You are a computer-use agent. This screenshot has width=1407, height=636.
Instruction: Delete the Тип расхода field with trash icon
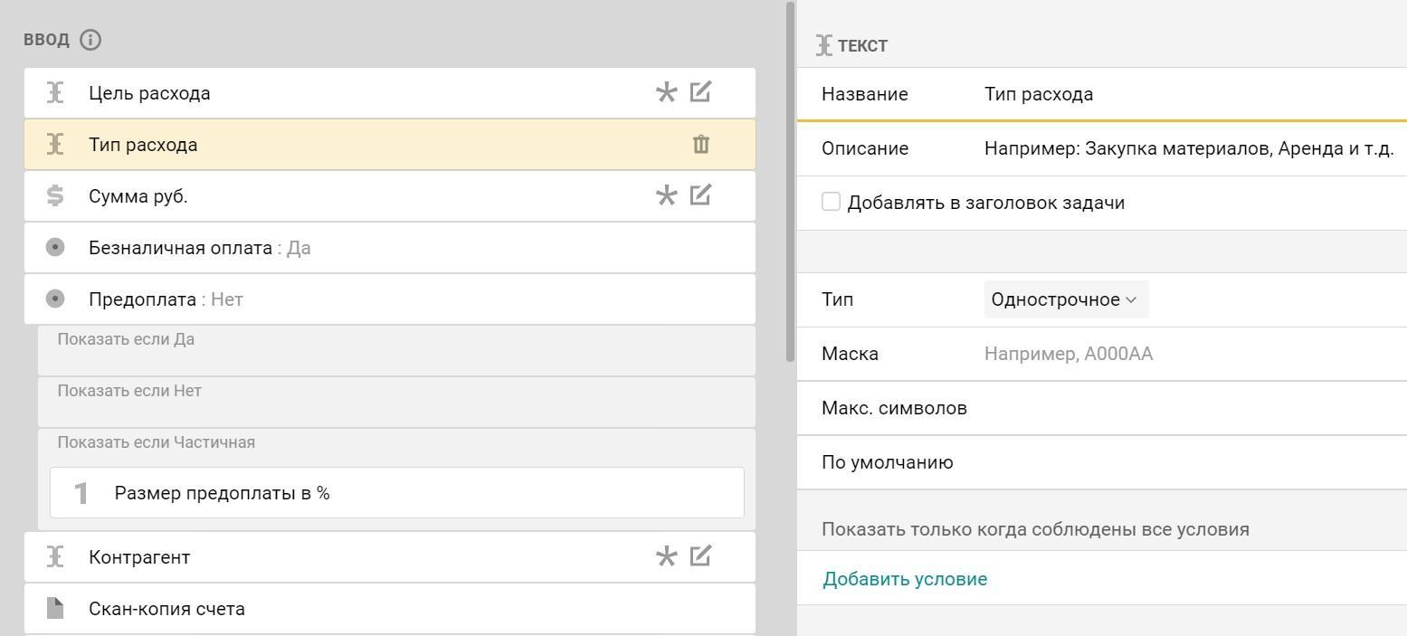click(x=701, y=145)
